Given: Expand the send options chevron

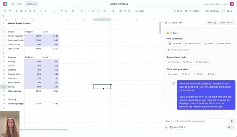Looking at the screenshot, I should tap(233, 127).
